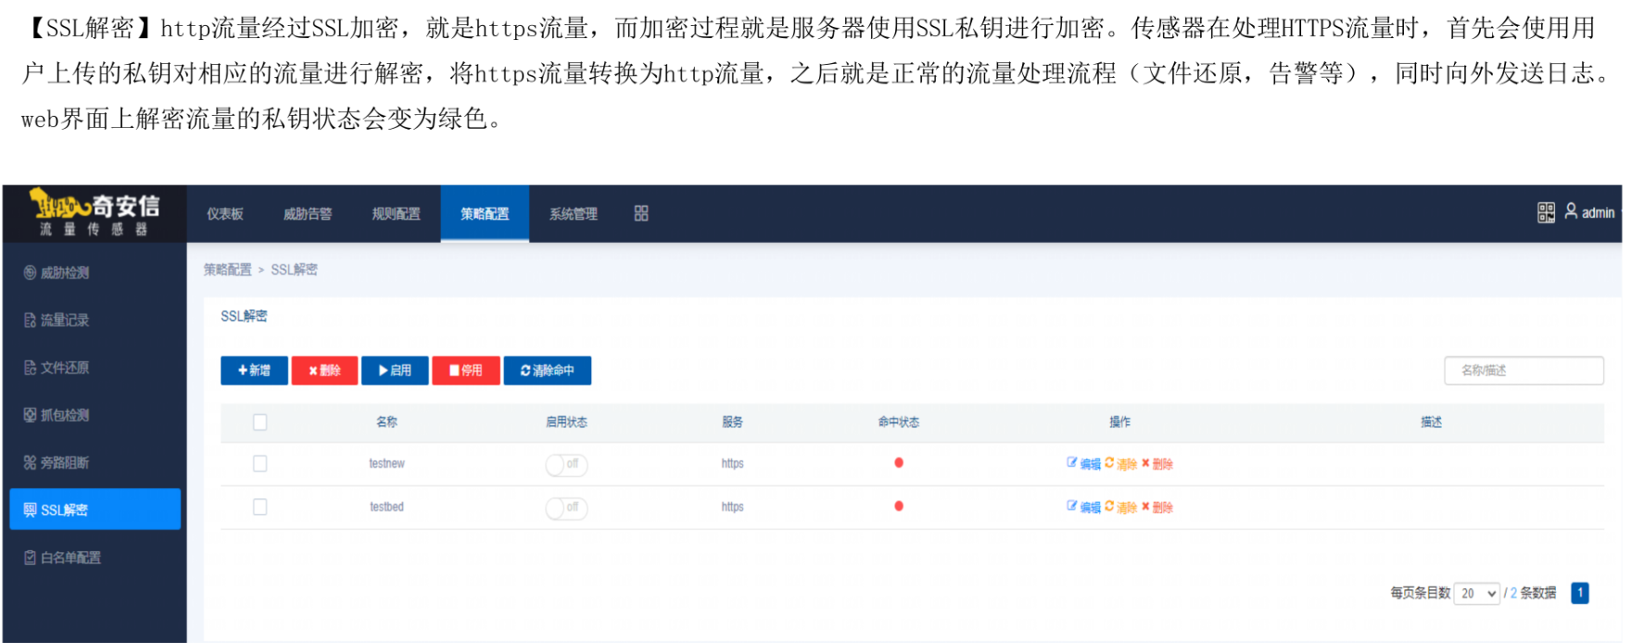Viewport: 1632px width, 643px height.
Task: Tick the checkbox for testbed row
Action: click(260, 508)
